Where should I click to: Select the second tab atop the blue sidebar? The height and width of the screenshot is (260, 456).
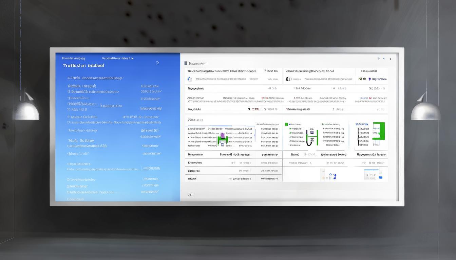pos(117,58)
